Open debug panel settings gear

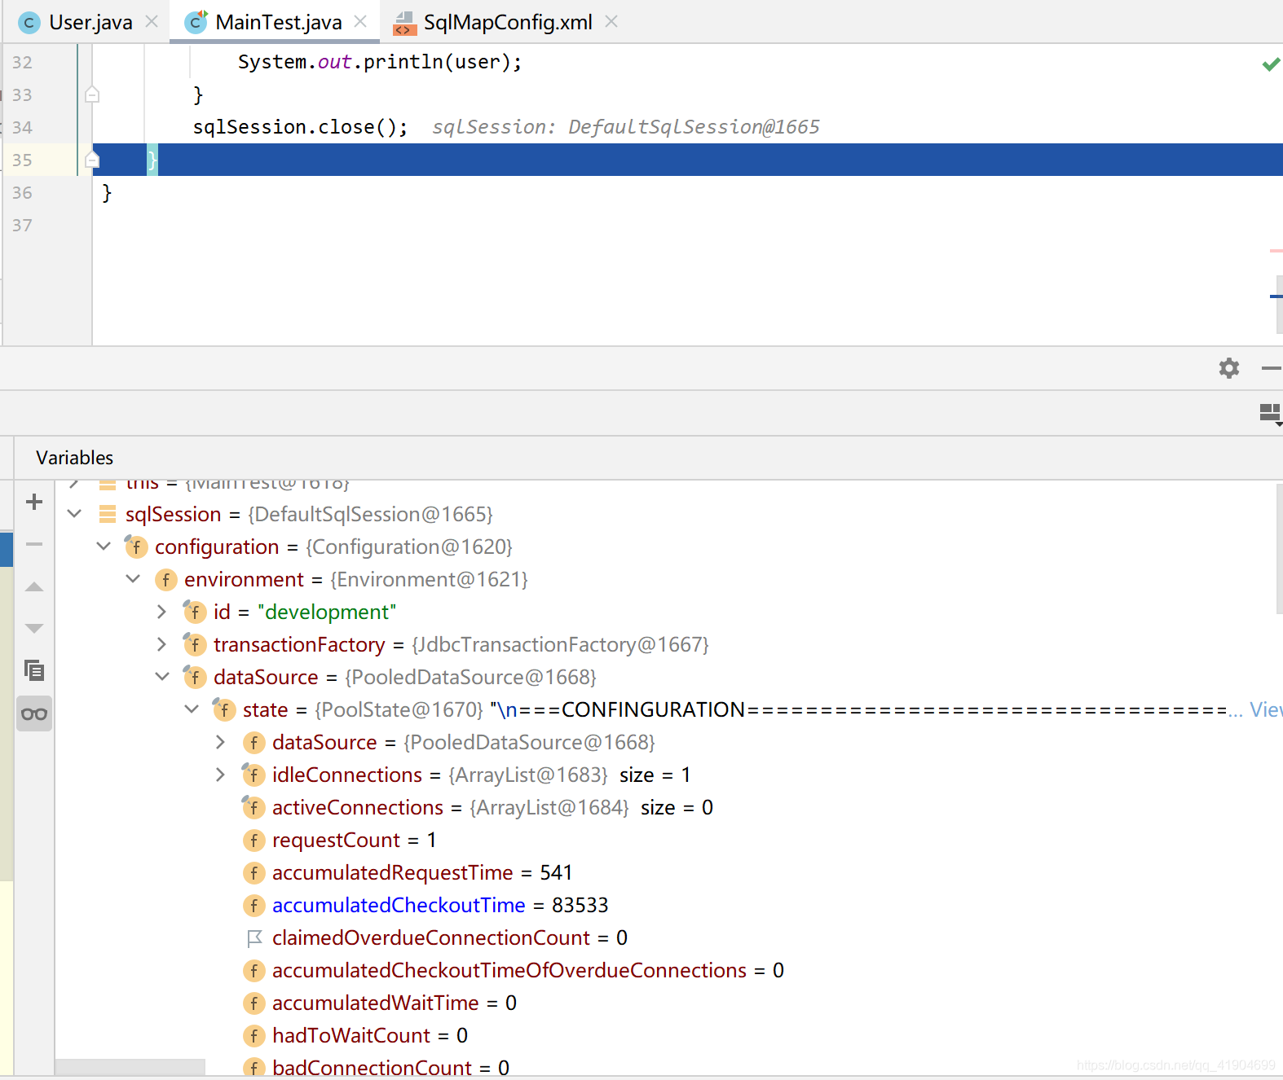click(1229, 368)
